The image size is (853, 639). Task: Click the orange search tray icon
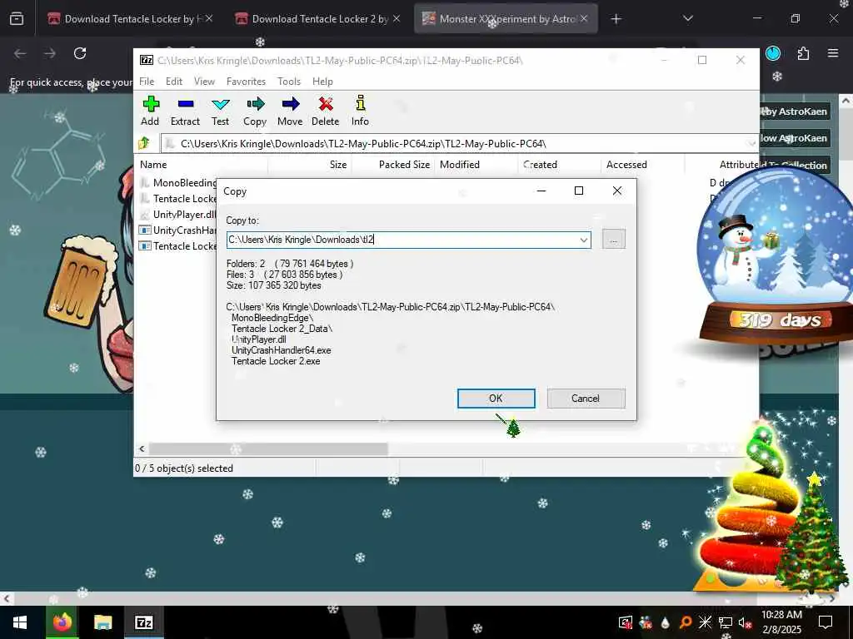coord(686,622)
